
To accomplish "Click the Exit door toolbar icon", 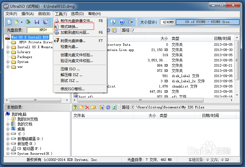I will click(130, 22).
